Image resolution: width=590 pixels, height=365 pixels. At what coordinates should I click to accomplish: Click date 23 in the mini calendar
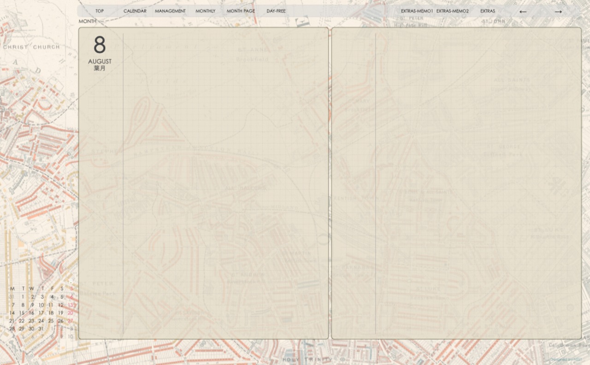pos(31,321)
